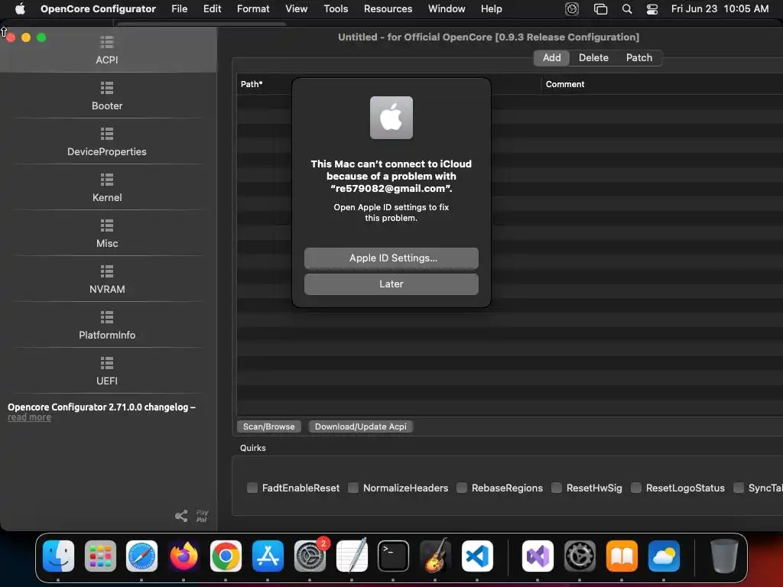Open the Misc section icon

(107, 225)
